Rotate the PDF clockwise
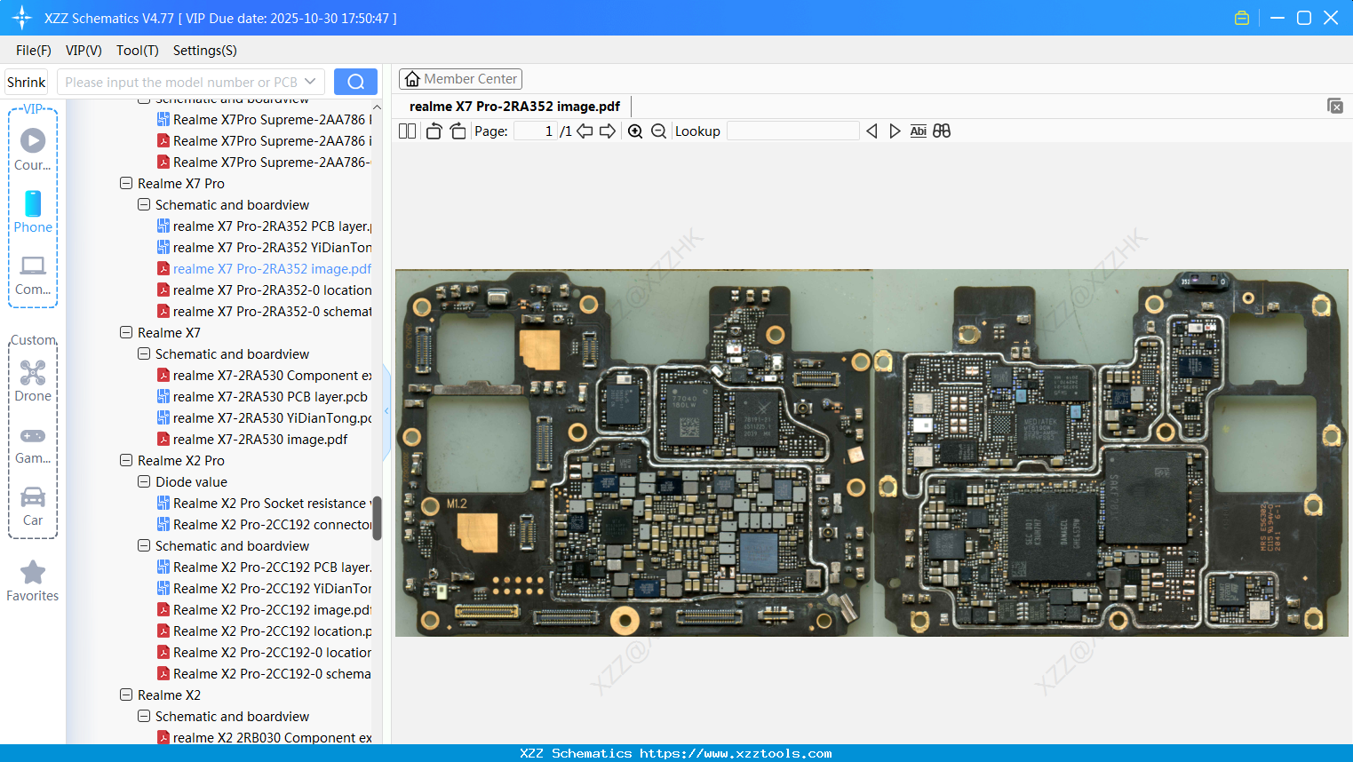1353x762 pixels. [458, 131]
